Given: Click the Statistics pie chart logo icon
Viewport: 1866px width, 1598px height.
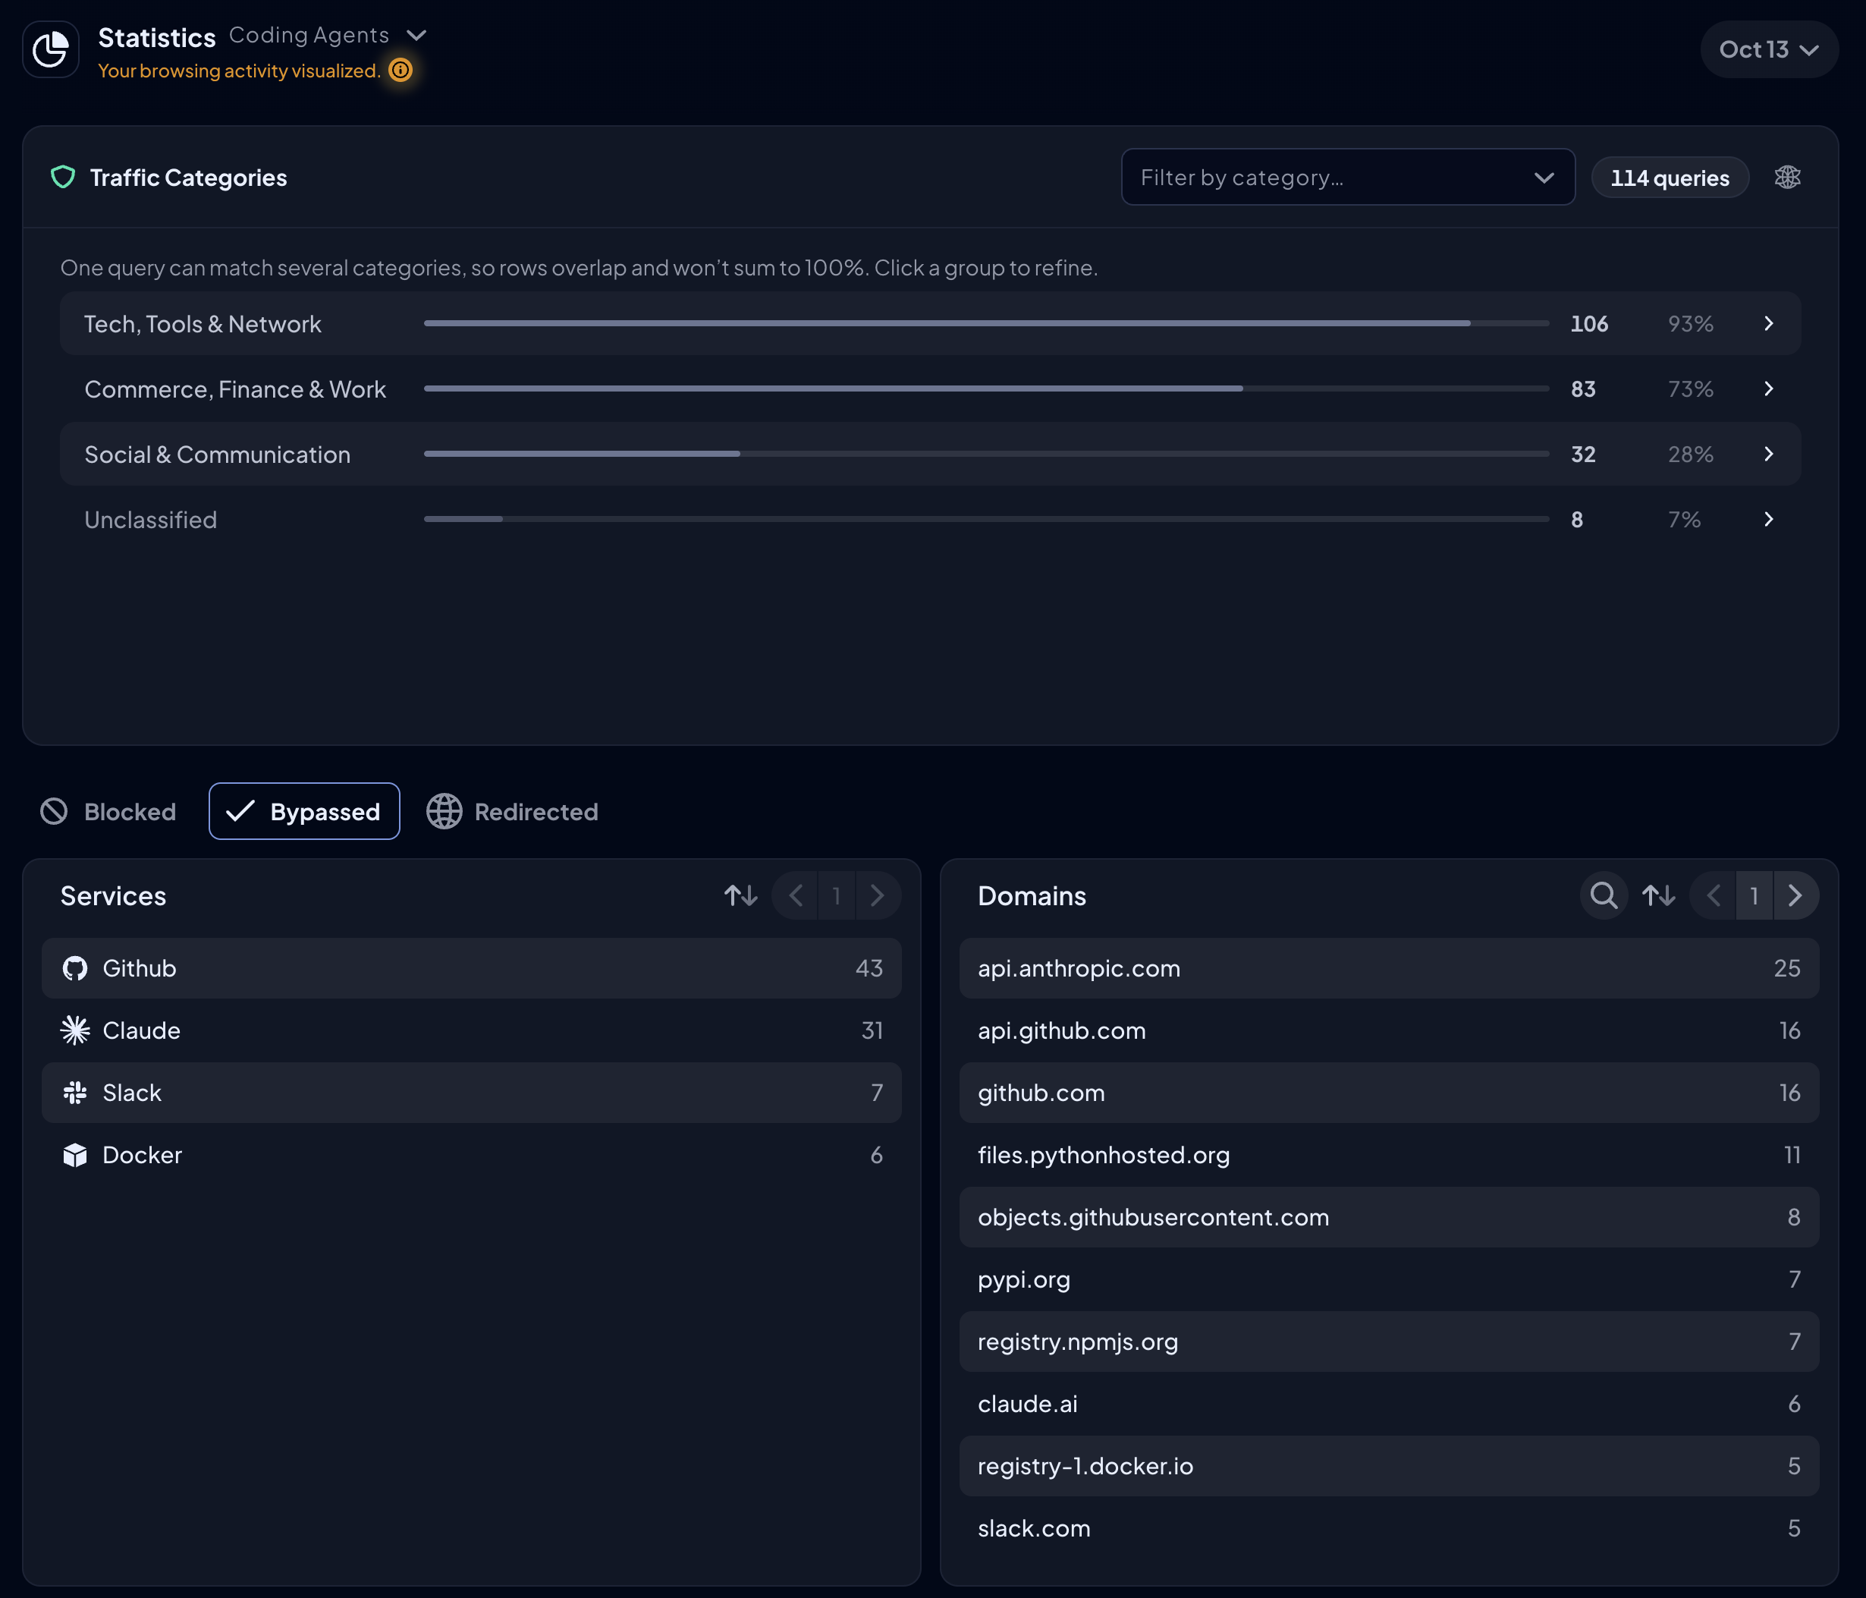Looking at the screenshot, I should [50, 49].
